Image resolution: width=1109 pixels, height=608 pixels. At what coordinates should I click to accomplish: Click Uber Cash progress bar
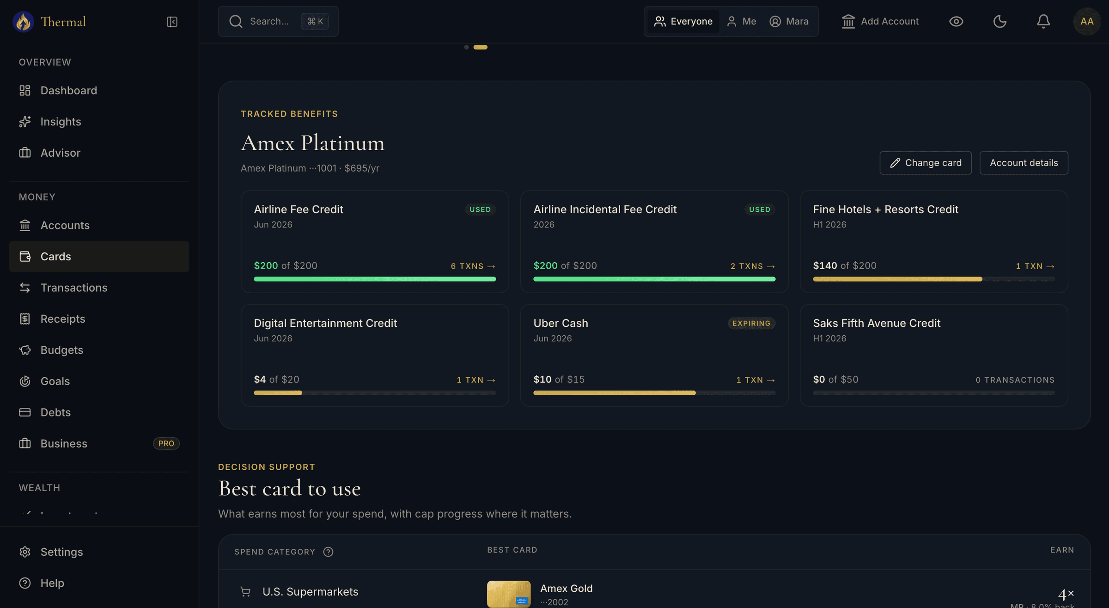654,393
